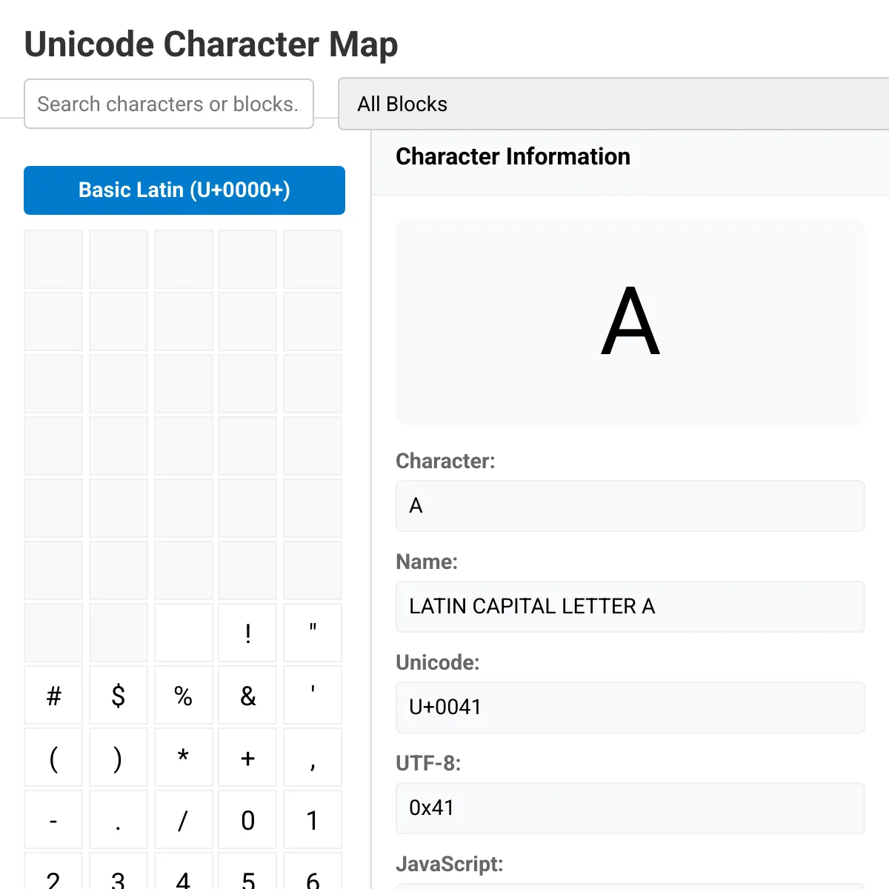Select the right parenthesis character cell
The width and height of the screenshot is (889, 889).
(119, 757)
